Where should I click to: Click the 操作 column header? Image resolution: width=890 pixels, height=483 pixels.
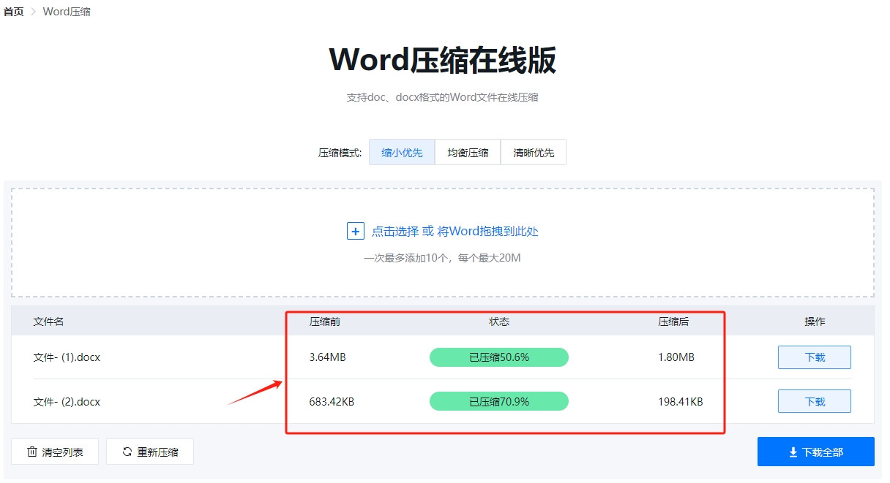pyautogui.click(x=815, y=322)
